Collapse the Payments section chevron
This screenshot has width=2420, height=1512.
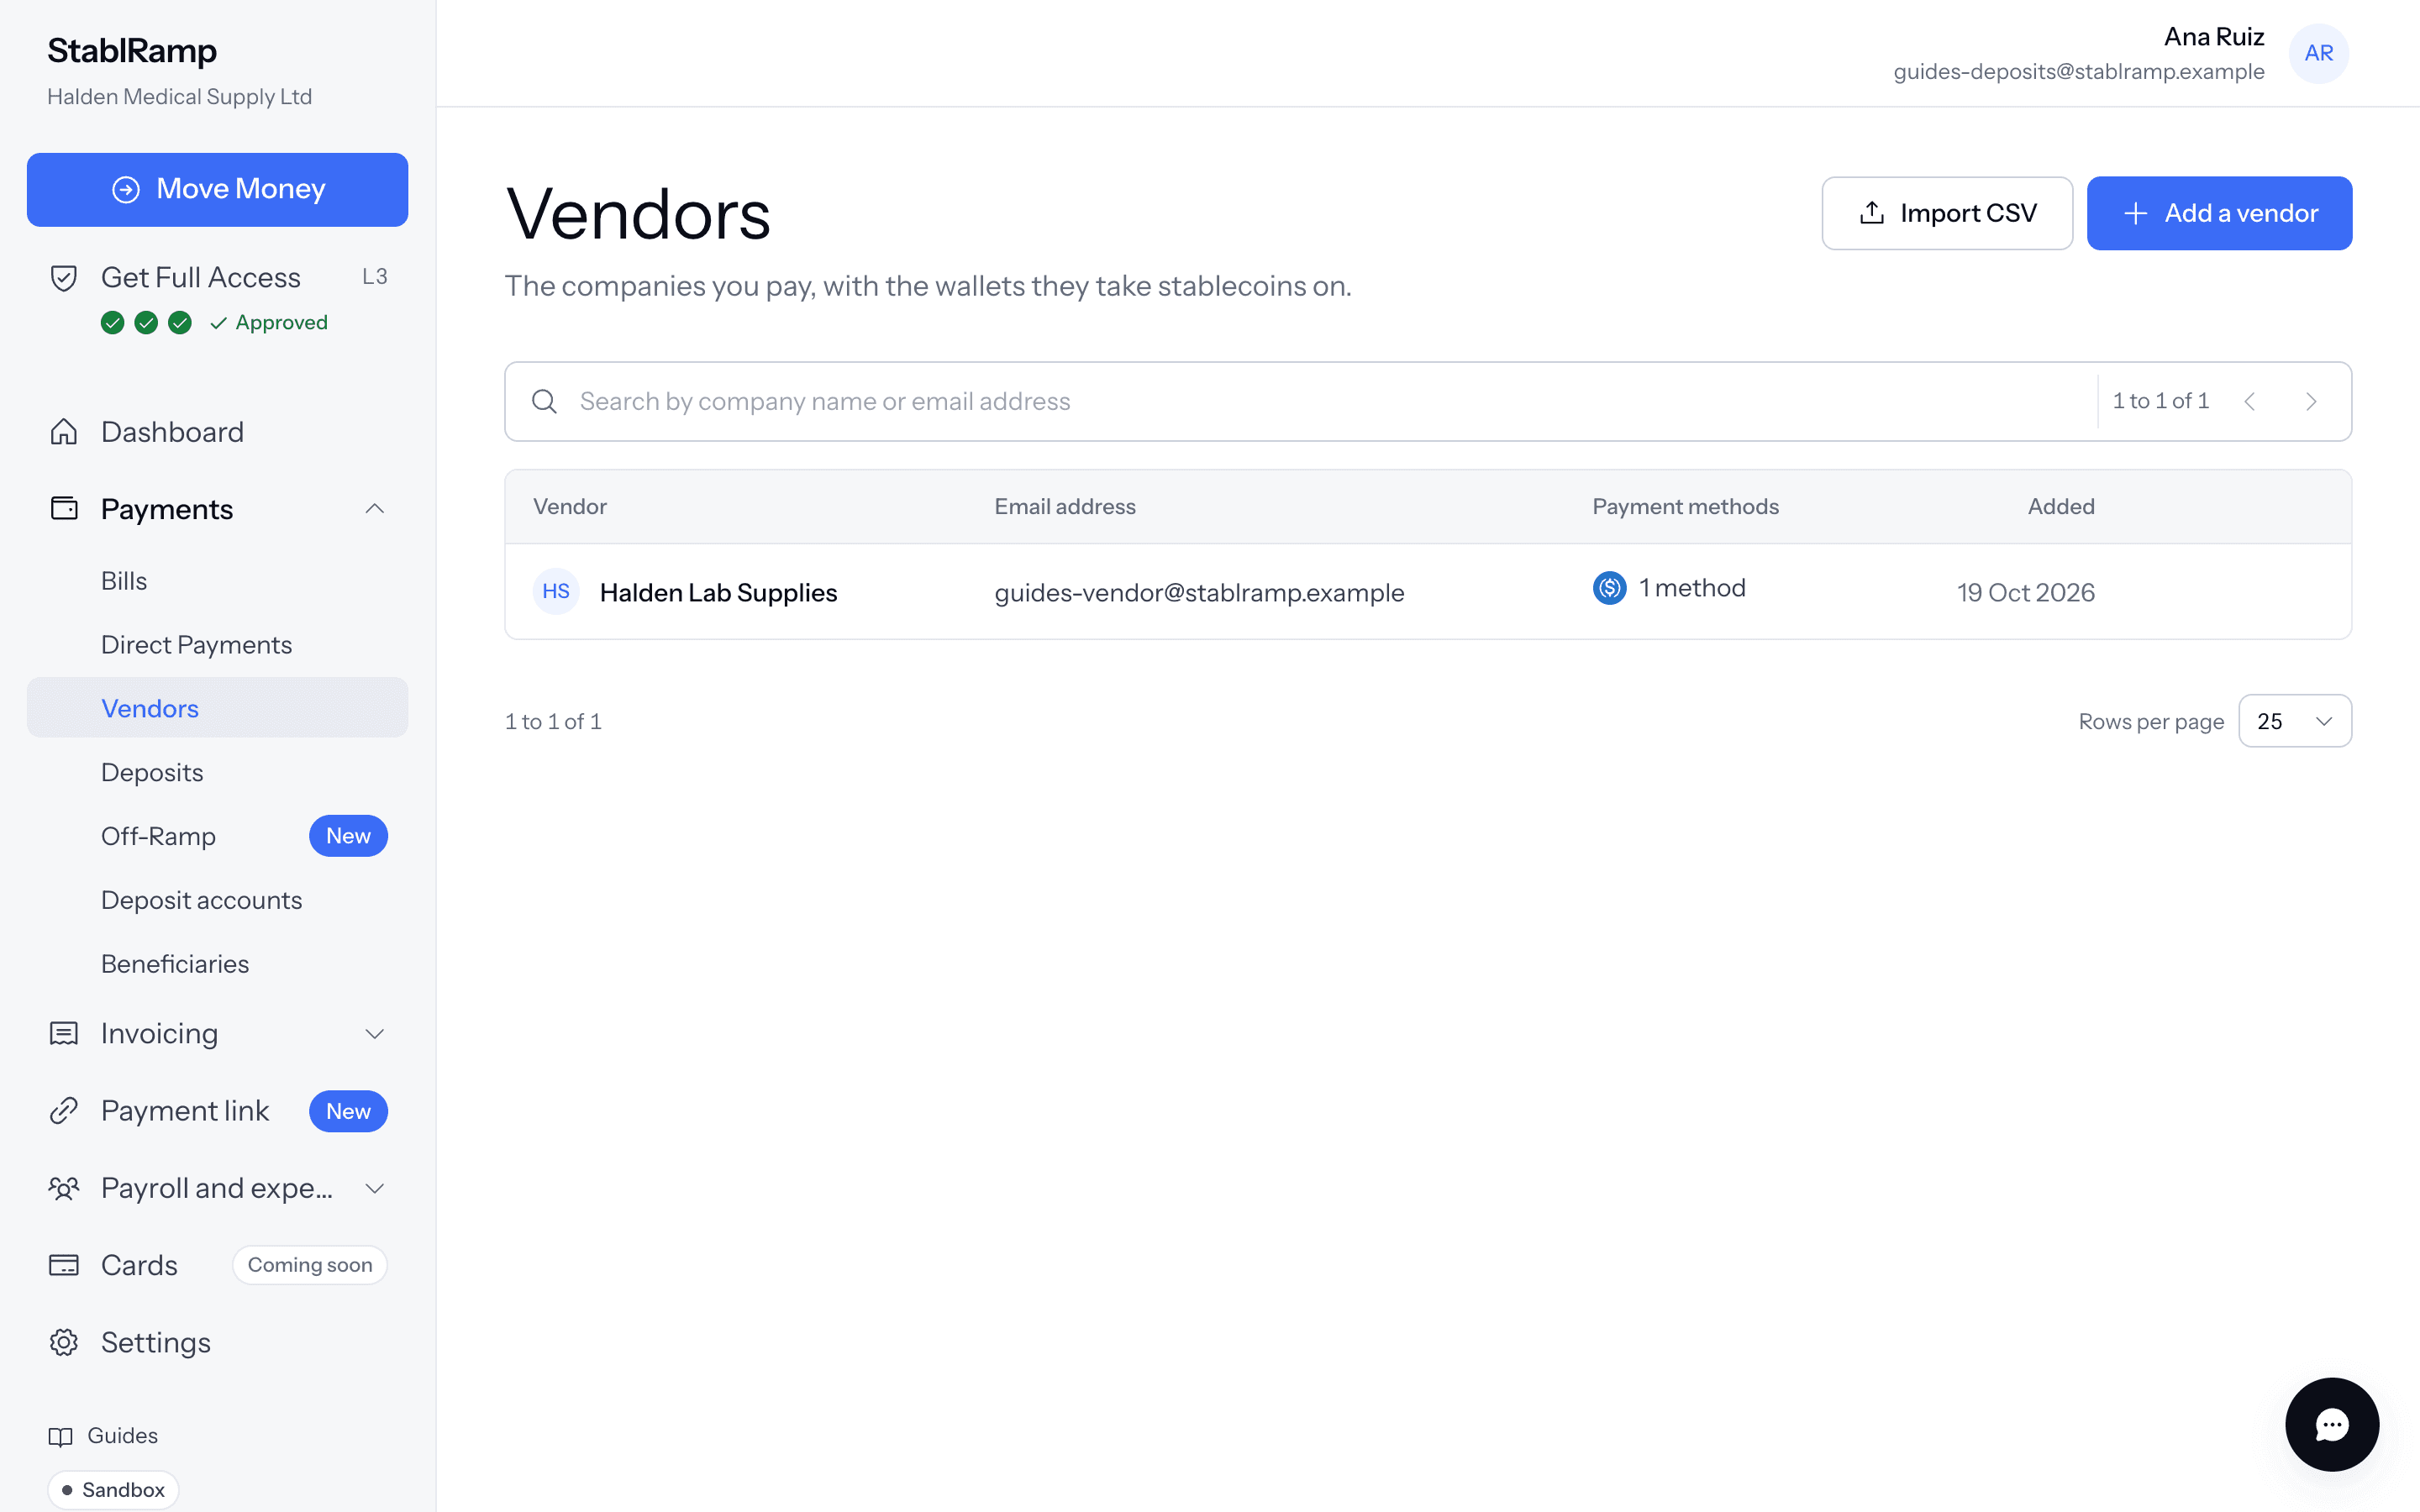pos(375,509)
